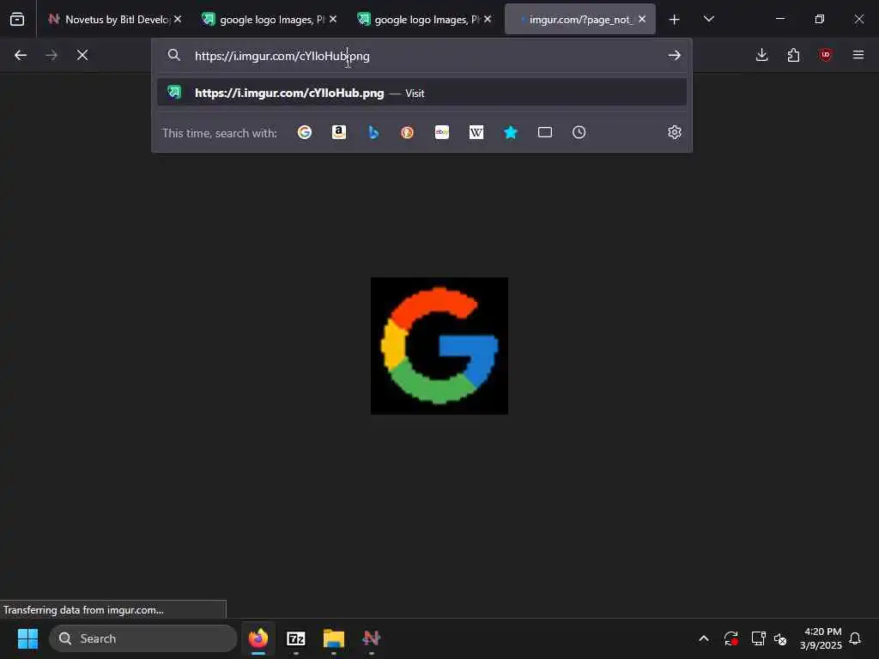Search this time with Bing

click(373, 132)
